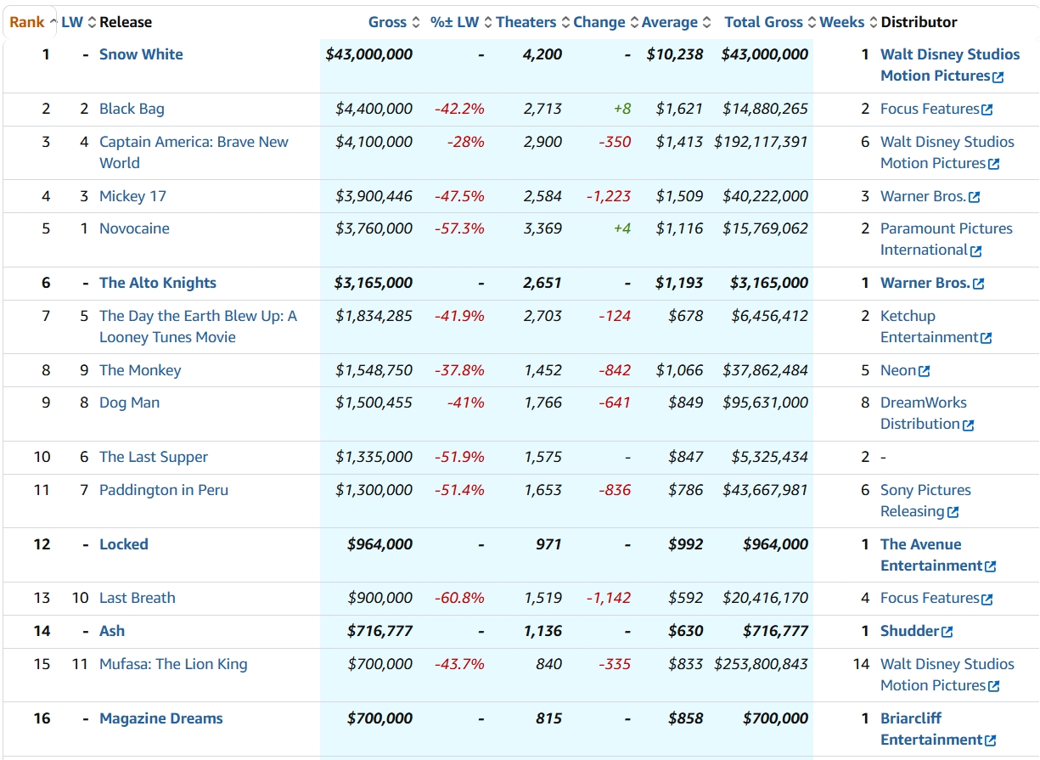
Task: Open The Last Supper release link
Action: [x=154, y=457]
